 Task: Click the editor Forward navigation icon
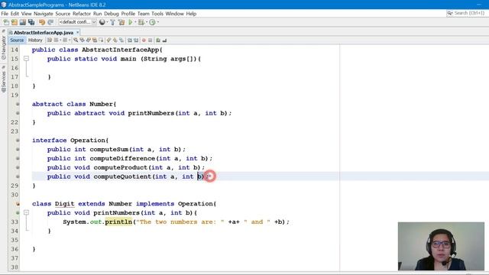coord(65,40)
